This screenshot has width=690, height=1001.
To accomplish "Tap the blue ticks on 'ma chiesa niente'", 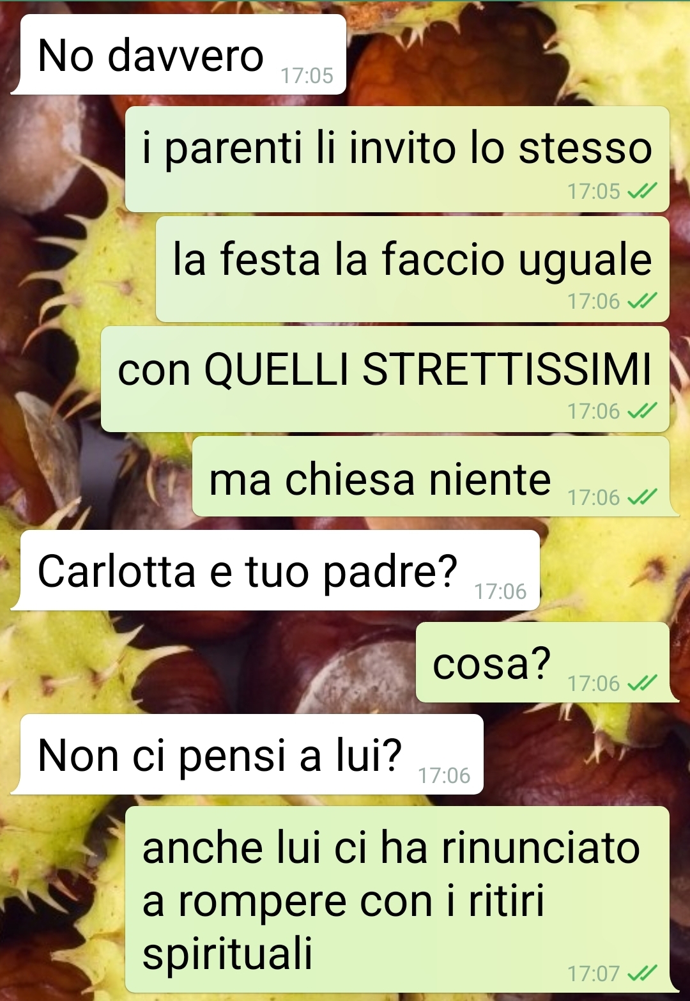I will tap(642, 497).
